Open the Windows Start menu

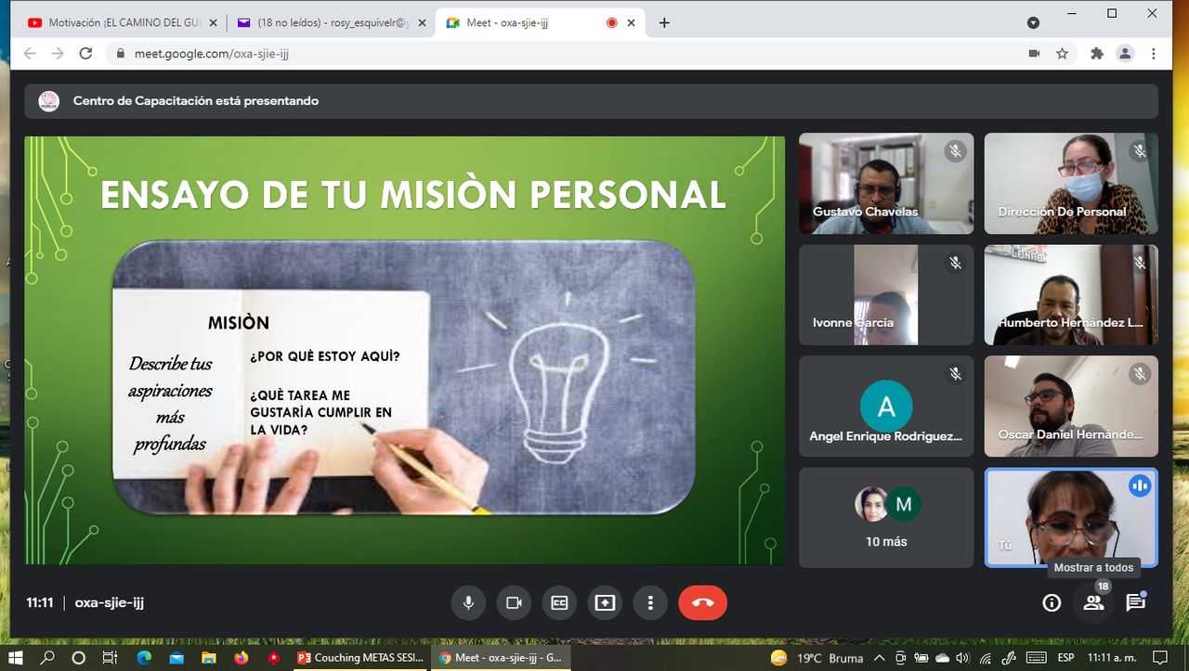[x=17, y=658]
